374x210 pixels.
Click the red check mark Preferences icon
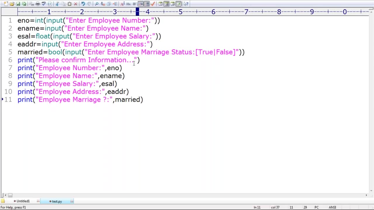pos(153,4)
